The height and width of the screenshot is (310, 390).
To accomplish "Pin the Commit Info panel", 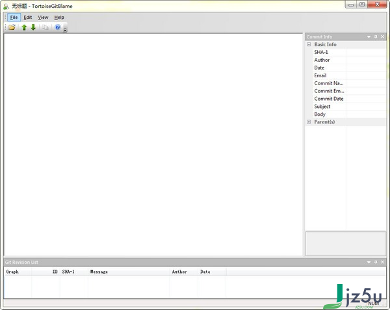I will (x=376, y=37).
